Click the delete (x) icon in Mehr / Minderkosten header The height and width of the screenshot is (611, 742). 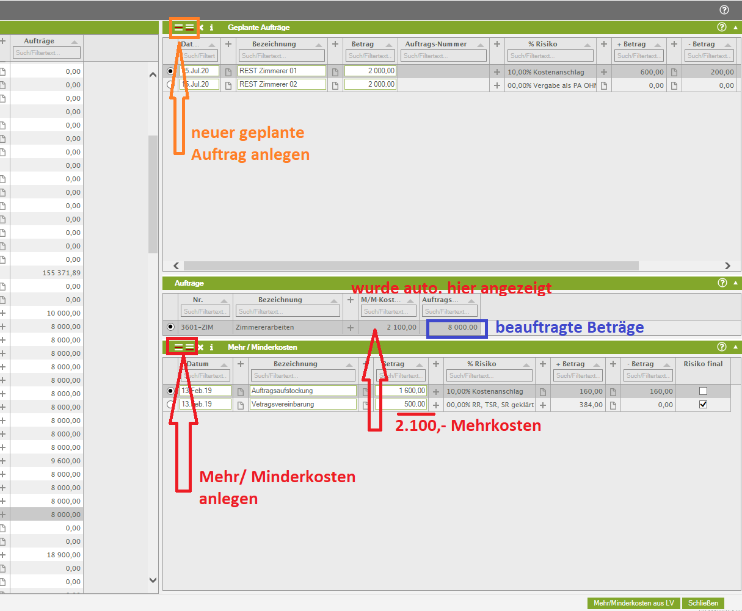200,347
